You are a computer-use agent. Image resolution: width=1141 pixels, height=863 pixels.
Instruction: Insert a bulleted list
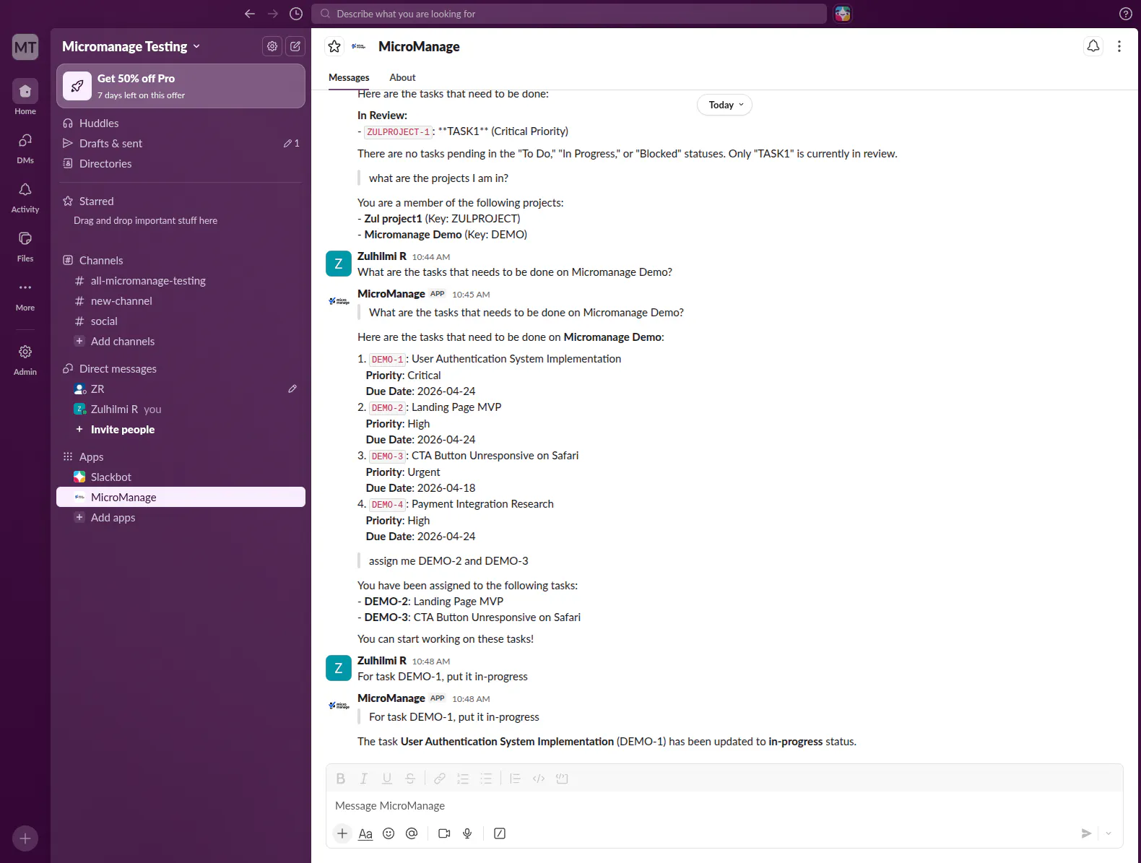click(x=486, y=779)
